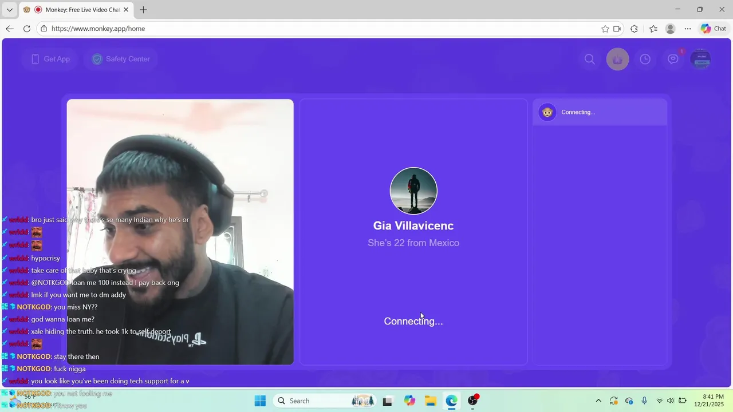Click the camera-in-use icon in address bar
This screenshot has height=412, width=733.
617,29
